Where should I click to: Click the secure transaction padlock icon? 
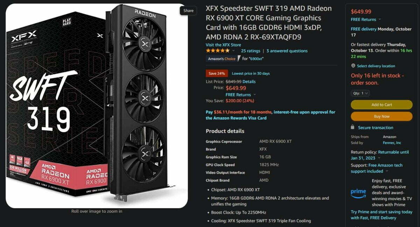click(x=353, y=127)
